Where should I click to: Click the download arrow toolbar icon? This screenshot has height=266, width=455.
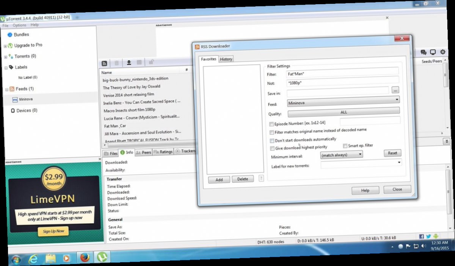129,63
